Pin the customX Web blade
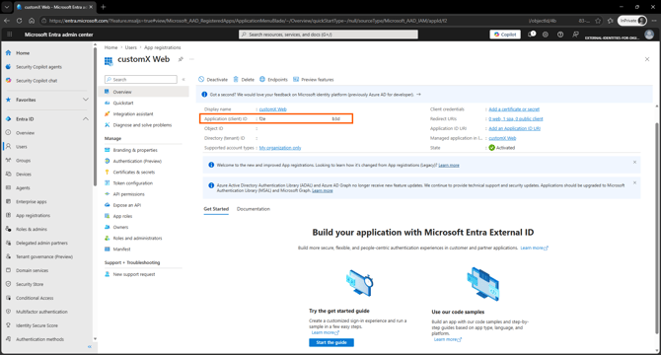Screen dimensions: 661x355 [181, 59]
